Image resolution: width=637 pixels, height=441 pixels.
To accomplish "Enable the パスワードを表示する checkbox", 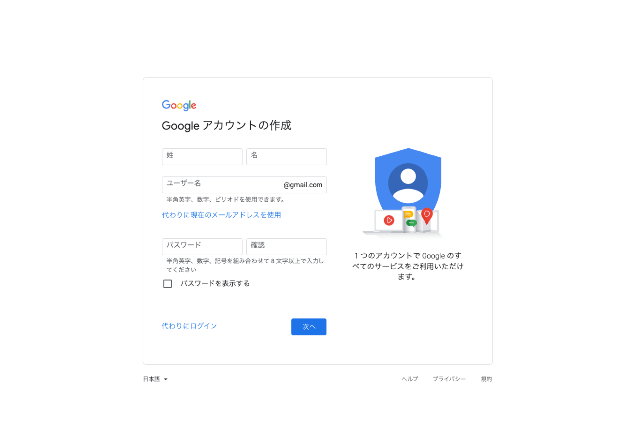I will pyautogui.click(x=168, y=284).
